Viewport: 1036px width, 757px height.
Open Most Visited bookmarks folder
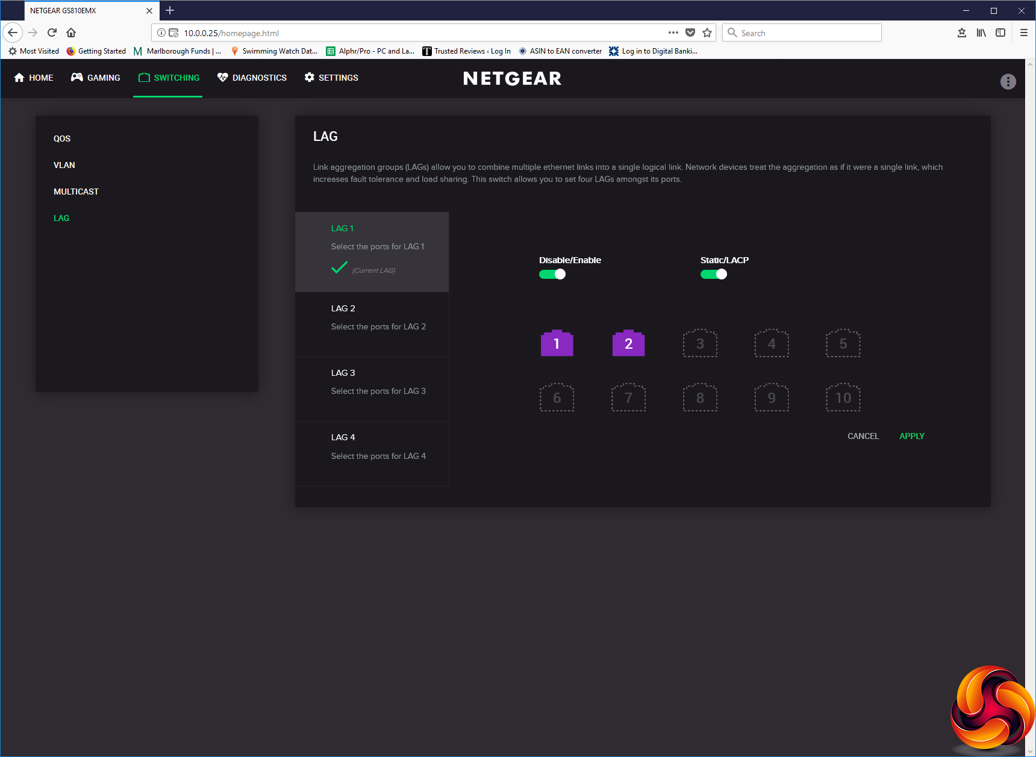(x=34, y=51)
